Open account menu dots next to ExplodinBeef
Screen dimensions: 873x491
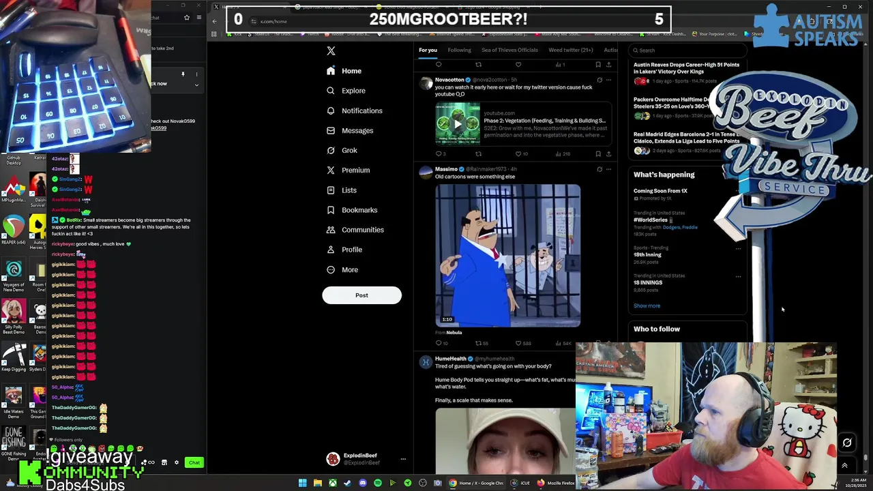click(x=403, y=459)
